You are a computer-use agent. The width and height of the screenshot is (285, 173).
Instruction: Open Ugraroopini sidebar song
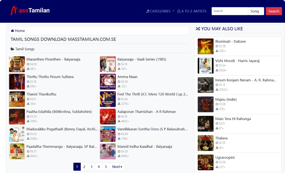point(225,157)
